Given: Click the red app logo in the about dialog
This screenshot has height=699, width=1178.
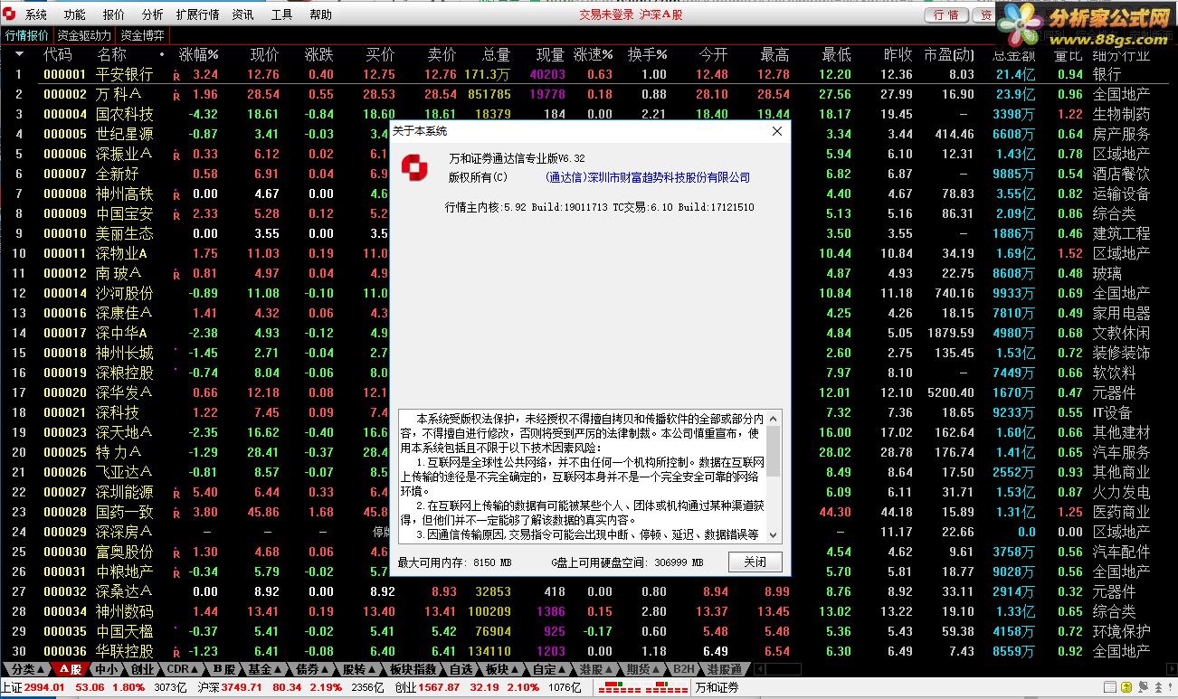Looking at the screenshot, I should coord(415,167).
